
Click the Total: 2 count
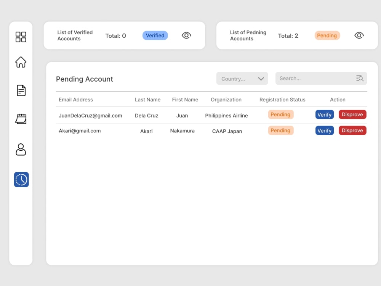(288, 36)
